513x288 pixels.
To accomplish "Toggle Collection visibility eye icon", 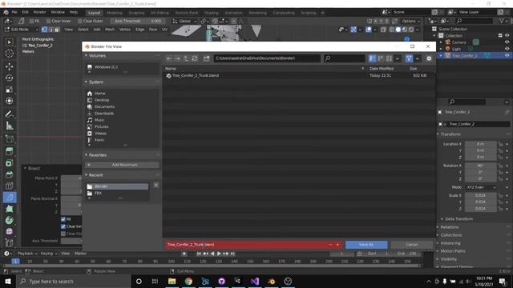I will pos(507,35).
